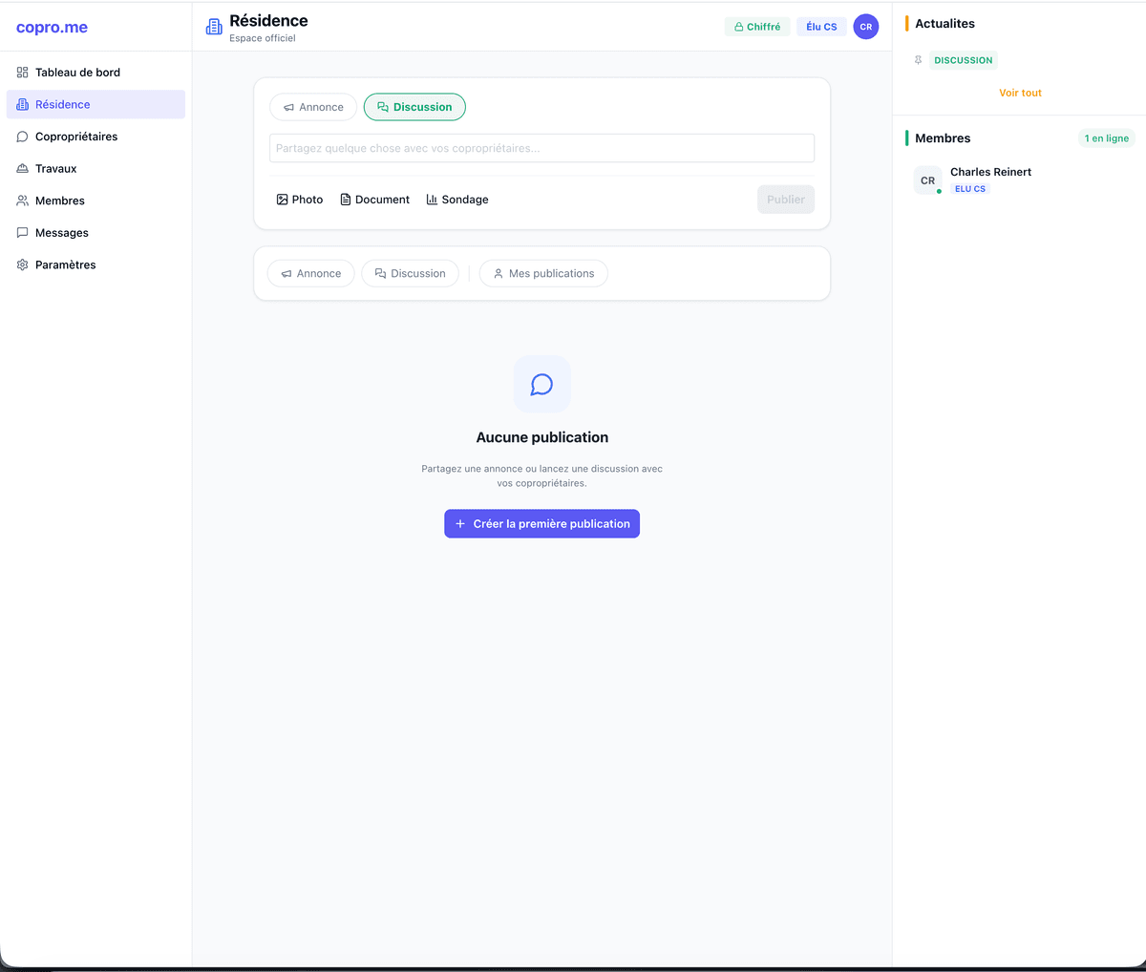Add a Sondage poll to post
This screenshot has width=1146, height=972.
tap(457, 200)
